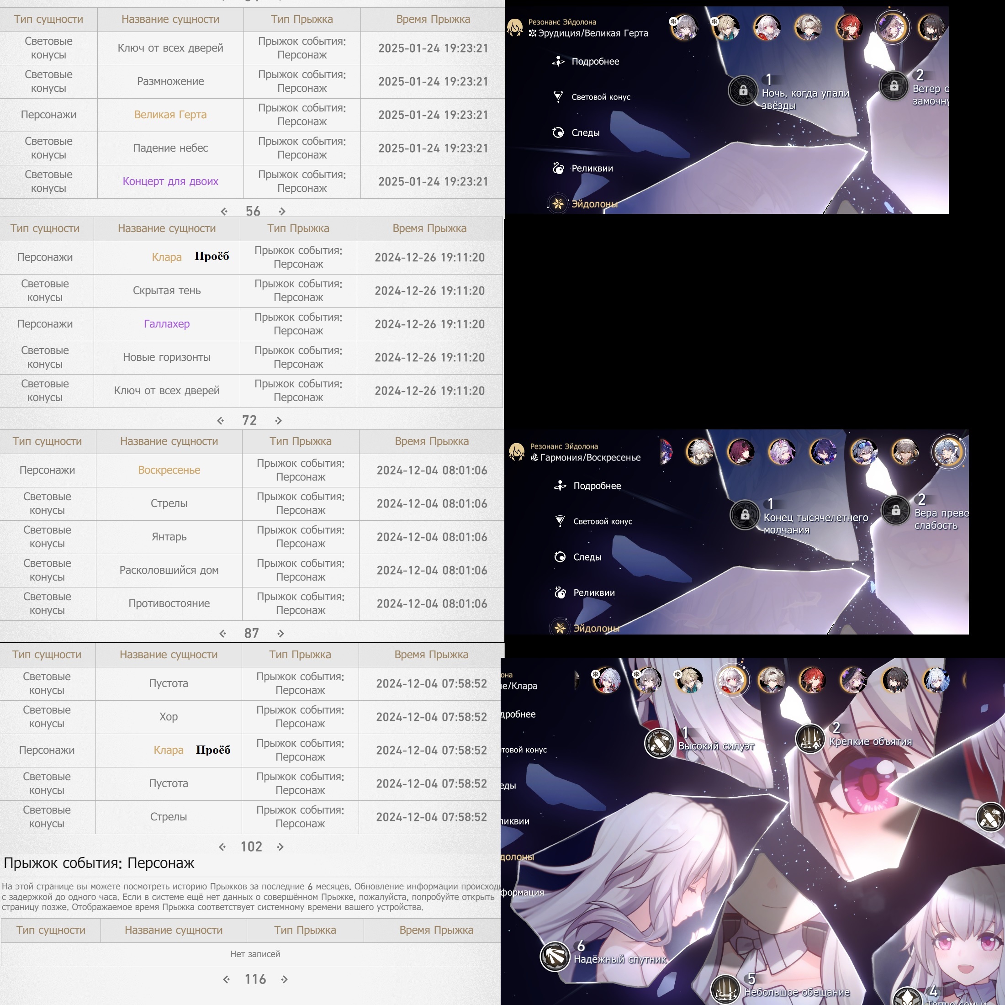Screen dimensions: 1005x1005
Task: Open locked eidolon 2 'Вера прево… слабость'
Action: (895, 510)
